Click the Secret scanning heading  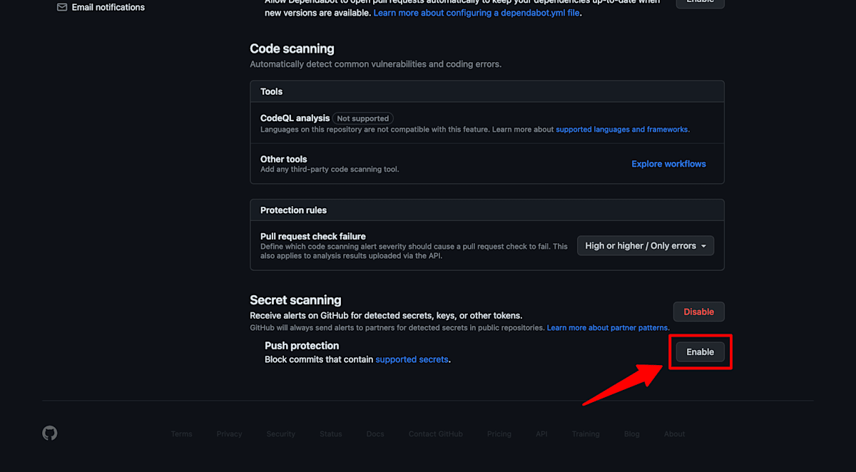click(x=295, y=300)
